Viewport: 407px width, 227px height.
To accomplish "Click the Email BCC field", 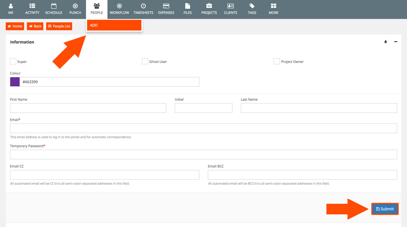I will (x=302, y=175).
